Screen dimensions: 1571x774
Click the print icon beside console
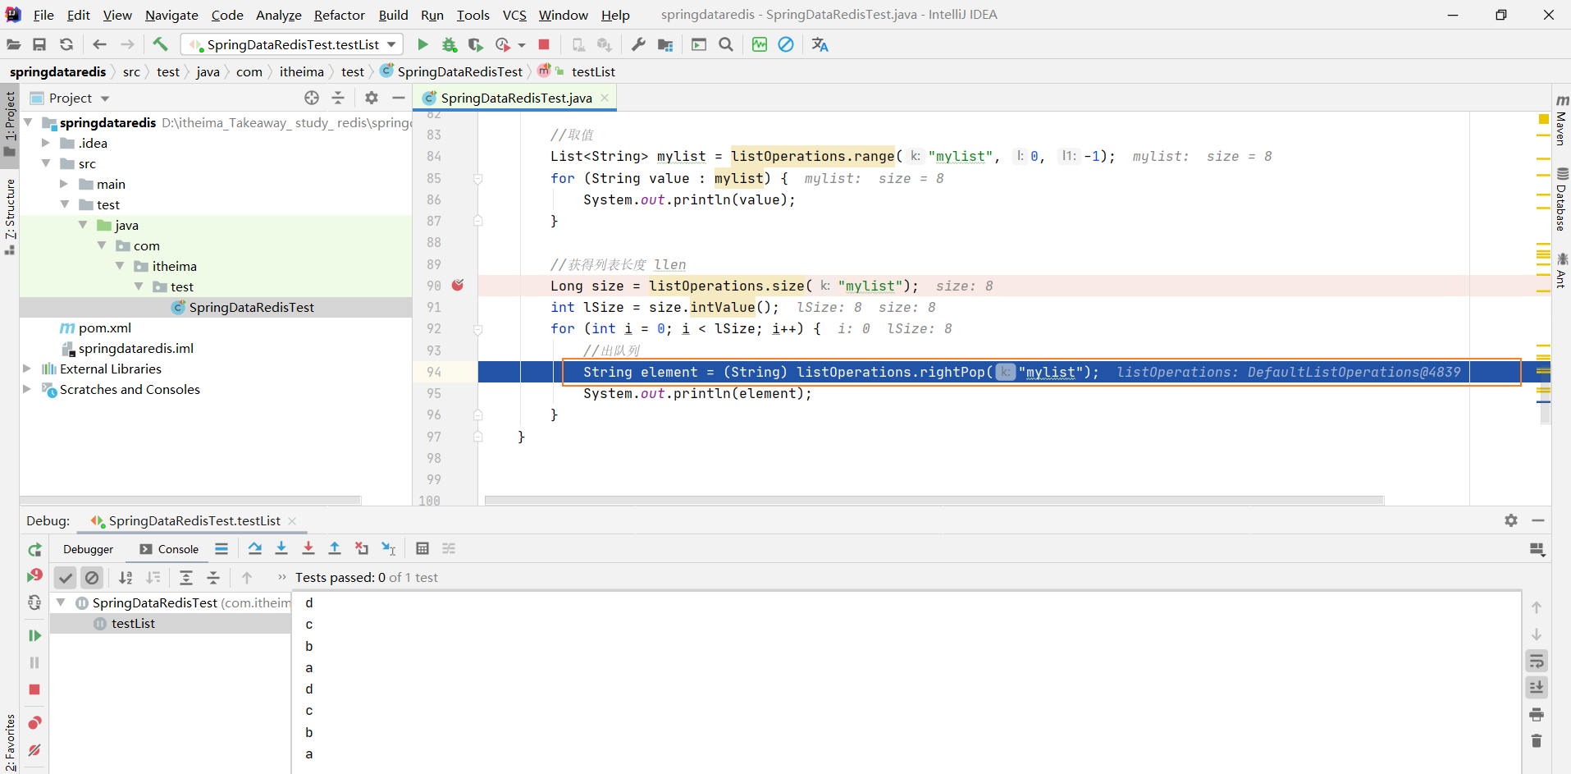[1537, 715]
